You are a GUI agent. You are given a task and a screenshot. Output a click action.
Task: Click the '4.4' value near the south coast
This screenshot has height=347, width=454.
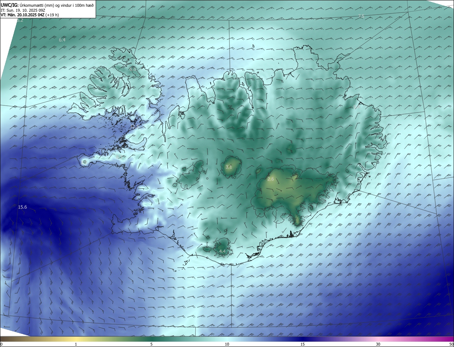tap(222, 252)
